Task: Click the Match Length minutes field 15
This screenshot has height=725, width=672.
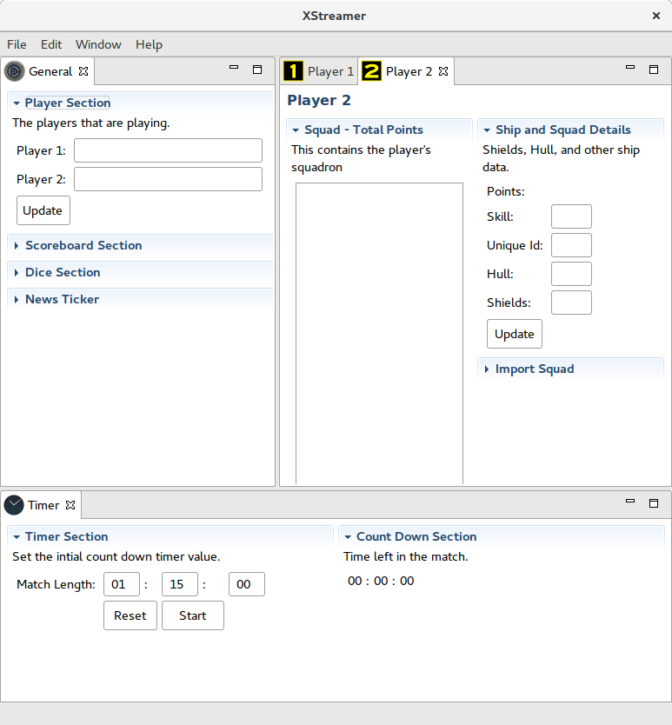Action: pyautogui.click(x=180, y=584)
